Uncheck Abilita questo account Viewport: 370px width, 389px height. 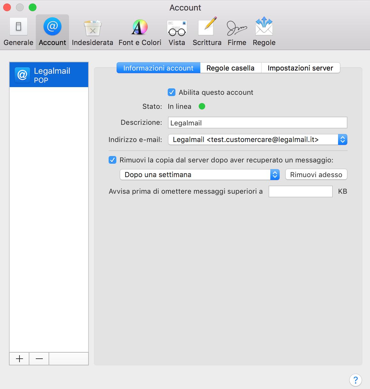(172, 93)
